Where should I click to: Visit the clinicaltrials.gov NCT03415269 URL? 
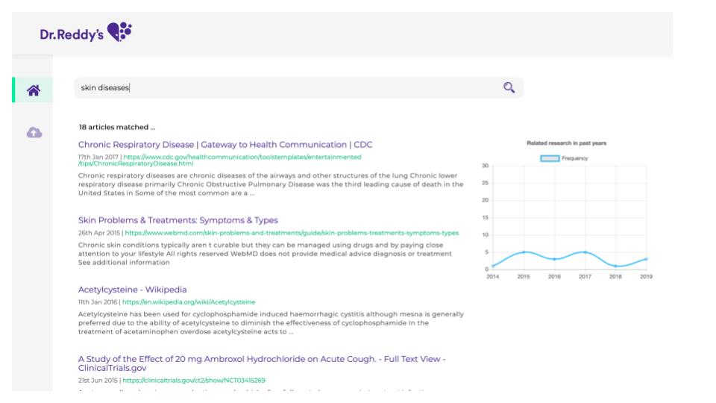pos(194,380)
